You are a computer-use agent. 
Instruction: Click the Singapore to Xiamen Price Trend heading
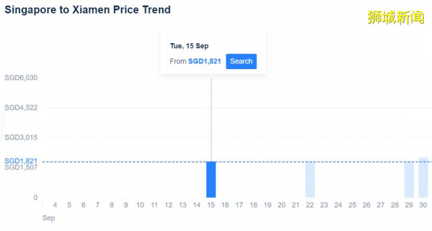(87, 10)
